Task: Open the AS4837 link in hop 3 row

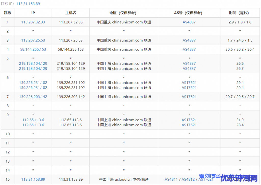Action: point(189,40)
